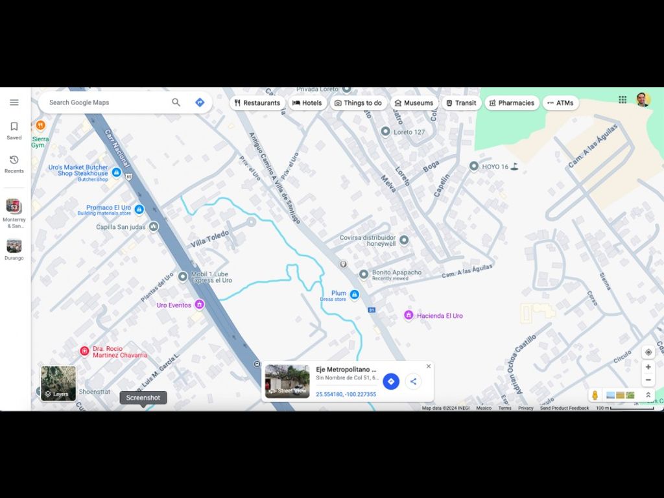Image resolution: width=664 pixels, height=498 pixels.
Task: Show your location on the map
Action: [648, 352]
